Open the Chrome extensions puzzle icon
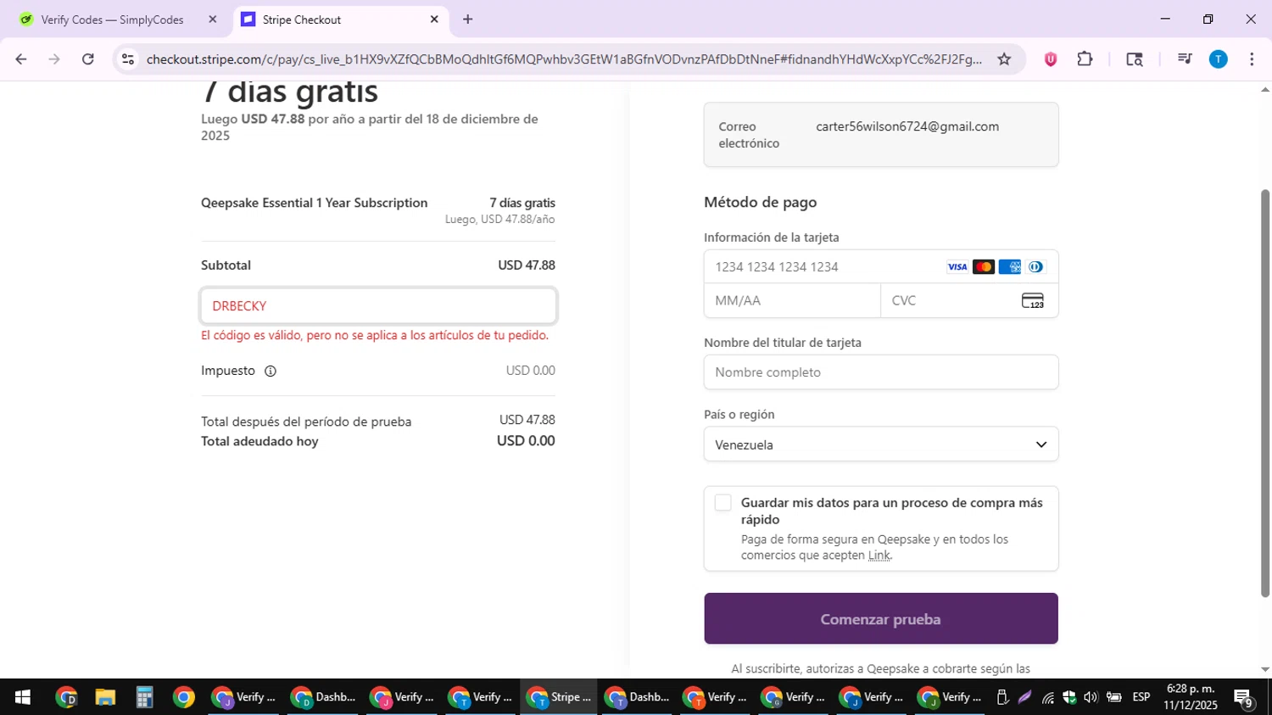Screen dimensions: 1272x715 (x=1085, y=59)
